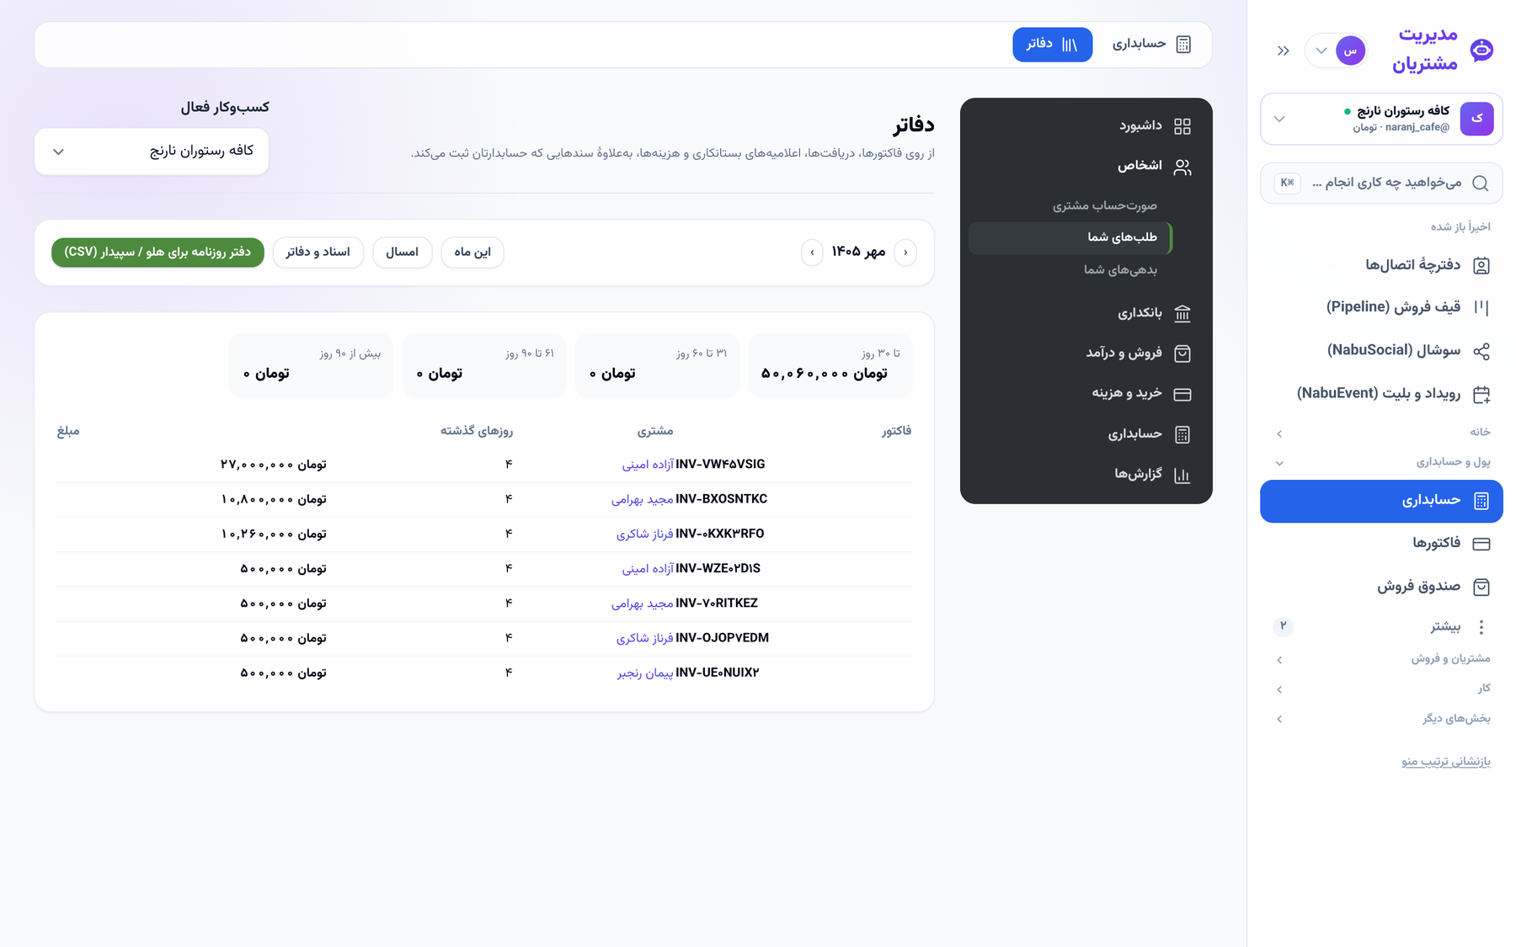Viewport: 1516px width, 947px height.
Task: Click امسال filter button
Action: [x=402, y=253]
